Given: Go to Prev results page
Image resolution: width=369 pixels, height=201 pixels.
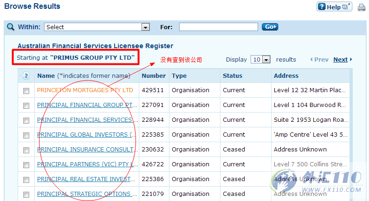Looking at the screenshot, I should coord(319,60).
